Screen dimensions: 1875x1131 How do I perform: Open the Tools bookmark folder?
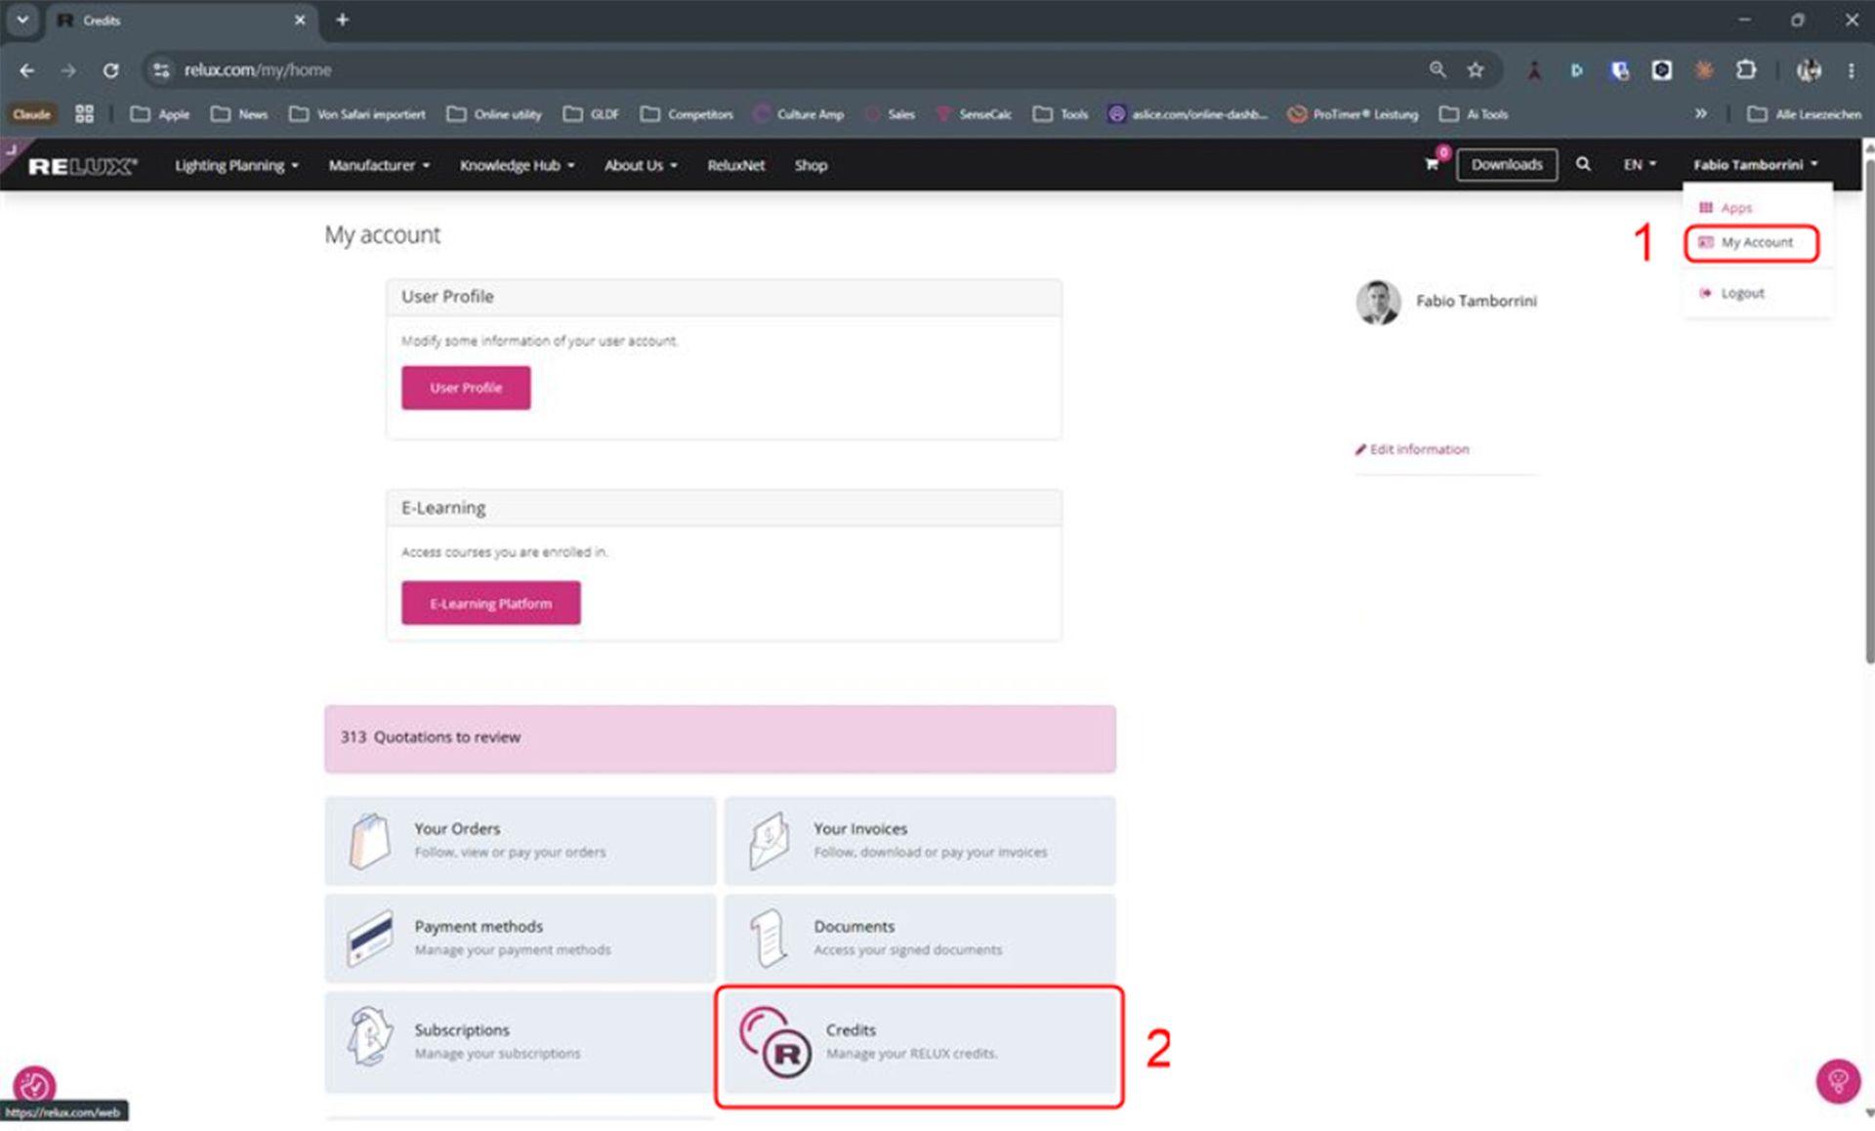(1062, 114)
